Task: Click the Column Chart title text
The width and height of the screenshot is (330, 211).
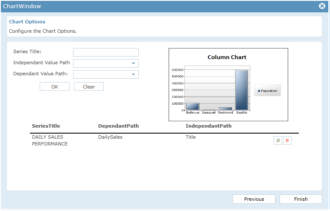Action: click(x=227, y=57)
